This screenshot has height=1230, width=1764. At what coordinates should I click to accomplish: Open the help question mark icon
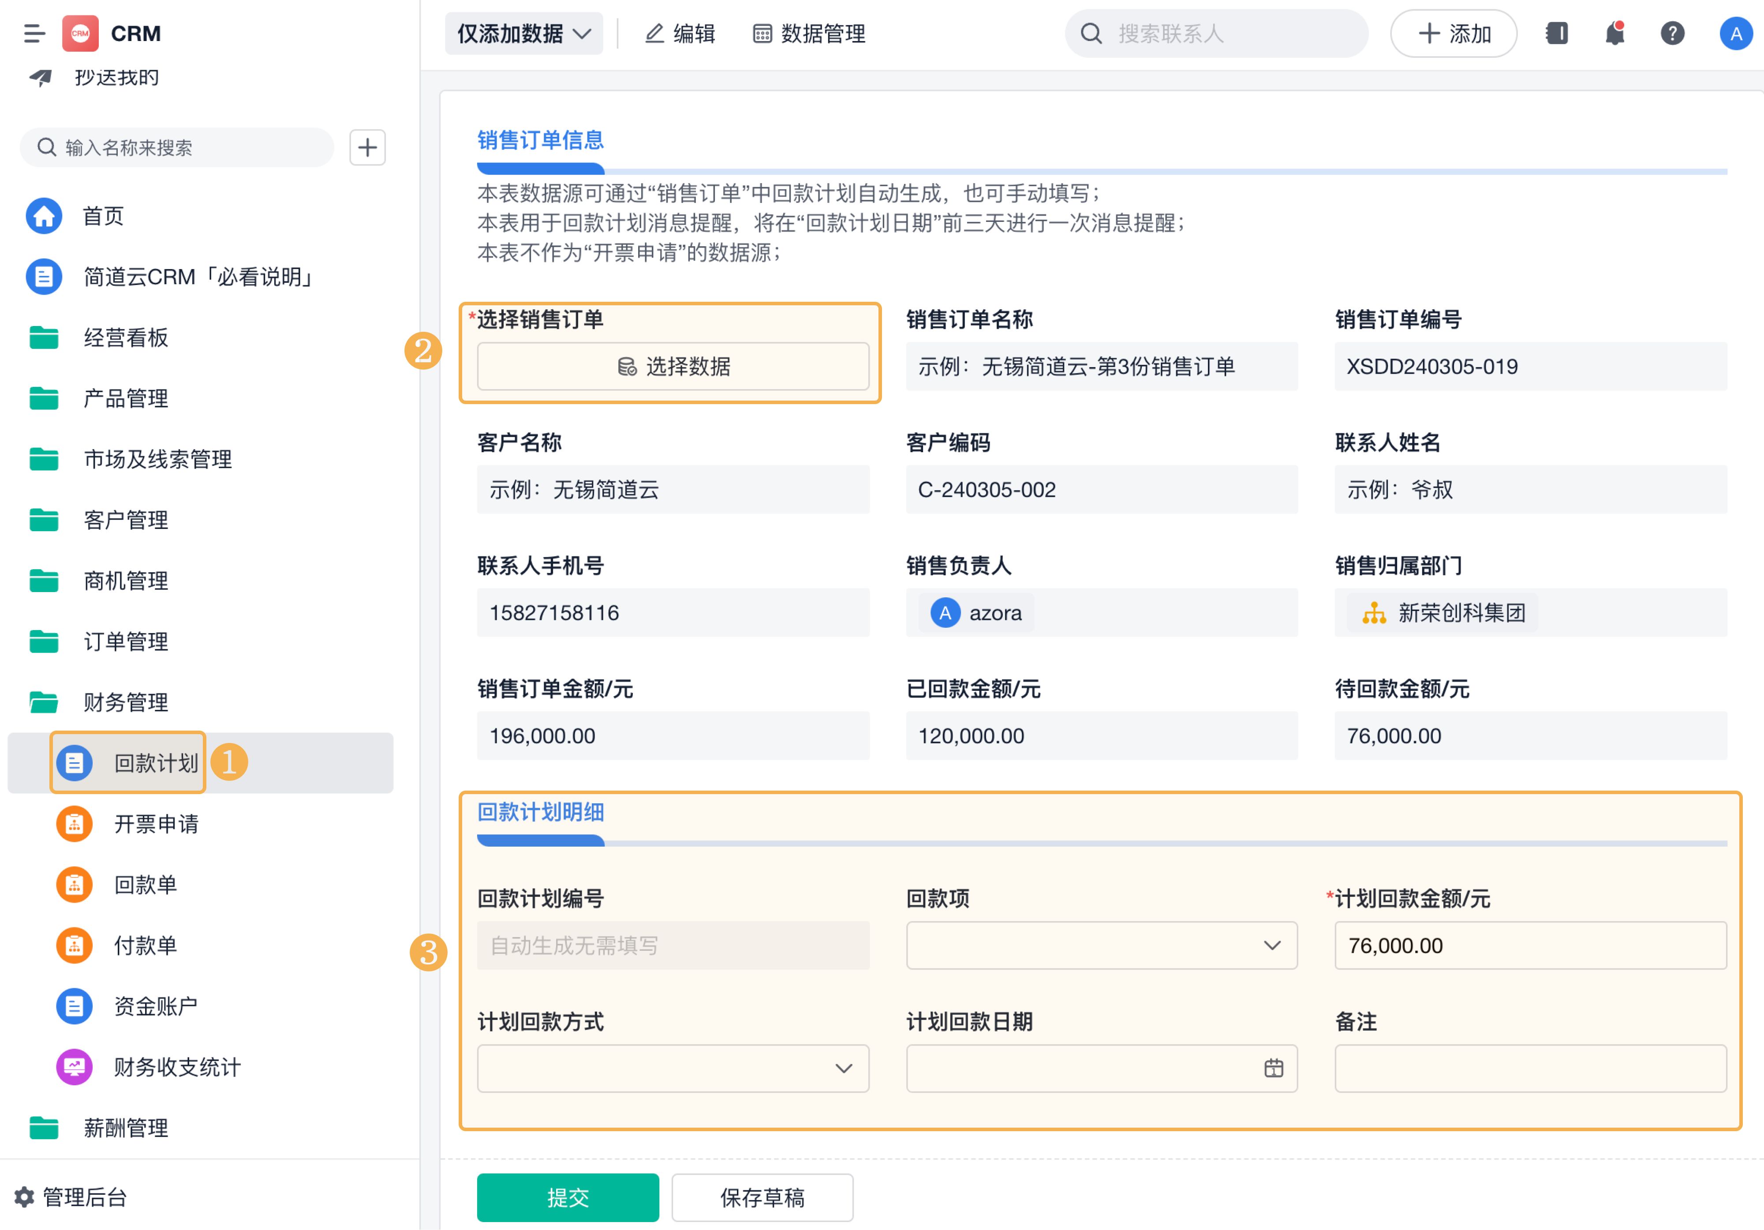[x=1672, y=34]
